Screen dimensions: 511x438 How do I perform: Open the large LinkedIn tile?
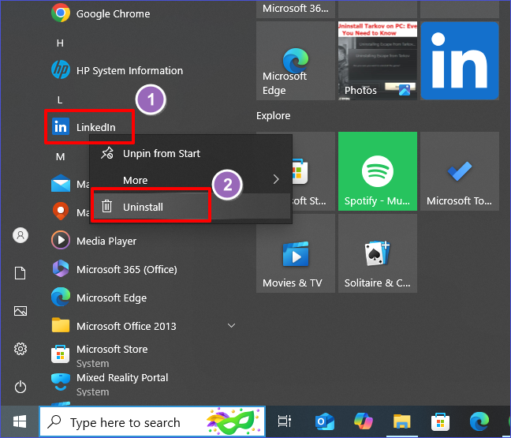coord(460,61)
